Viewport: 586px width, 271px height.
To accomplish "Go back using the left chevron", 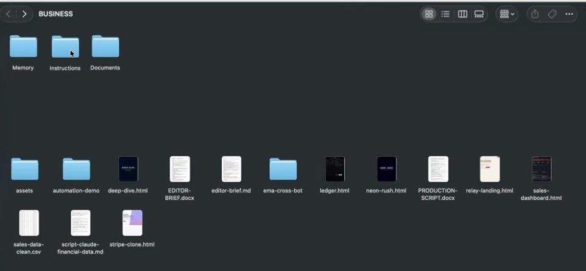I will coord(8,14).
